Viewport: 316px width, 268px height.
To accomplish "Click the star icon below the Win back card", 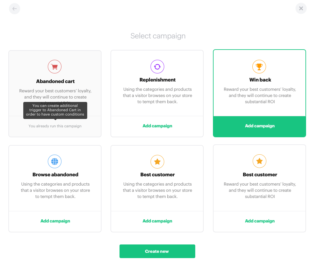I will [x=260, y=161].
